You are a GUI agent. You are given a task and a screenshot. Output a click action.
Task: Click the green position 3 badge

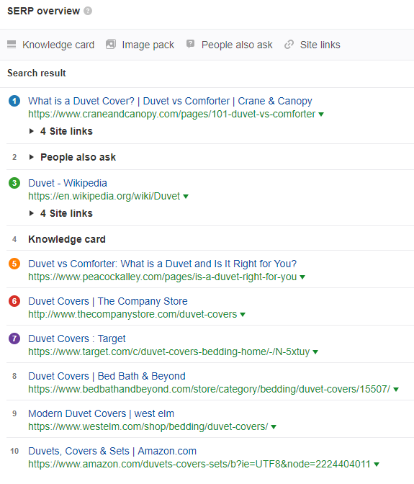[14, 183]
